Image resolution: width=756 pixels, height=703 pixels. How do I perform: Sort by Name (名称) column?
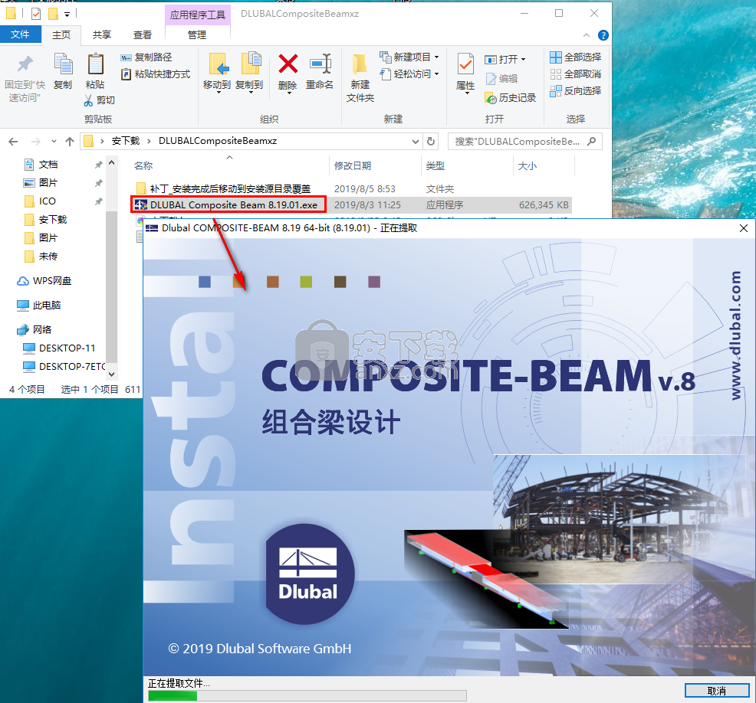tap(143, 166)
